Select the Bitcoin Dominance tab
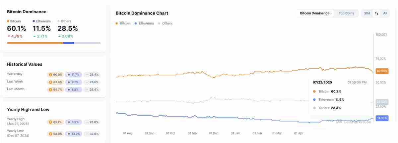Image resolution: width=398 pixels, height=143 pixels. coord(314,13)
